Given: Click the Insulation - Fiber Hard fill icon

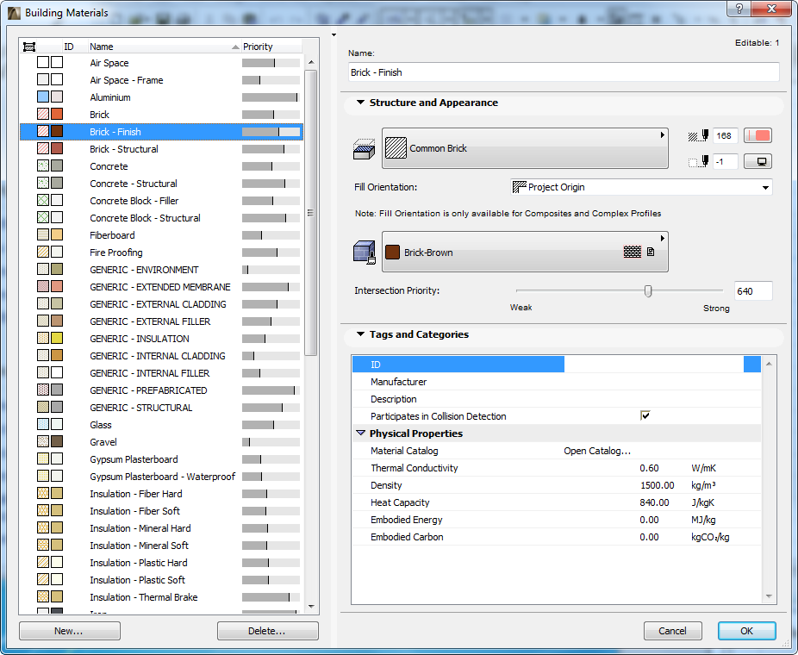Looking at the screenshot, I should click(43, 494).
